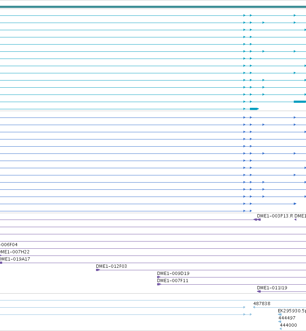This screenshot has height=331, width=306.
Task: Click the DME1-011I19 feature label
Action: (x=272, y=288)
